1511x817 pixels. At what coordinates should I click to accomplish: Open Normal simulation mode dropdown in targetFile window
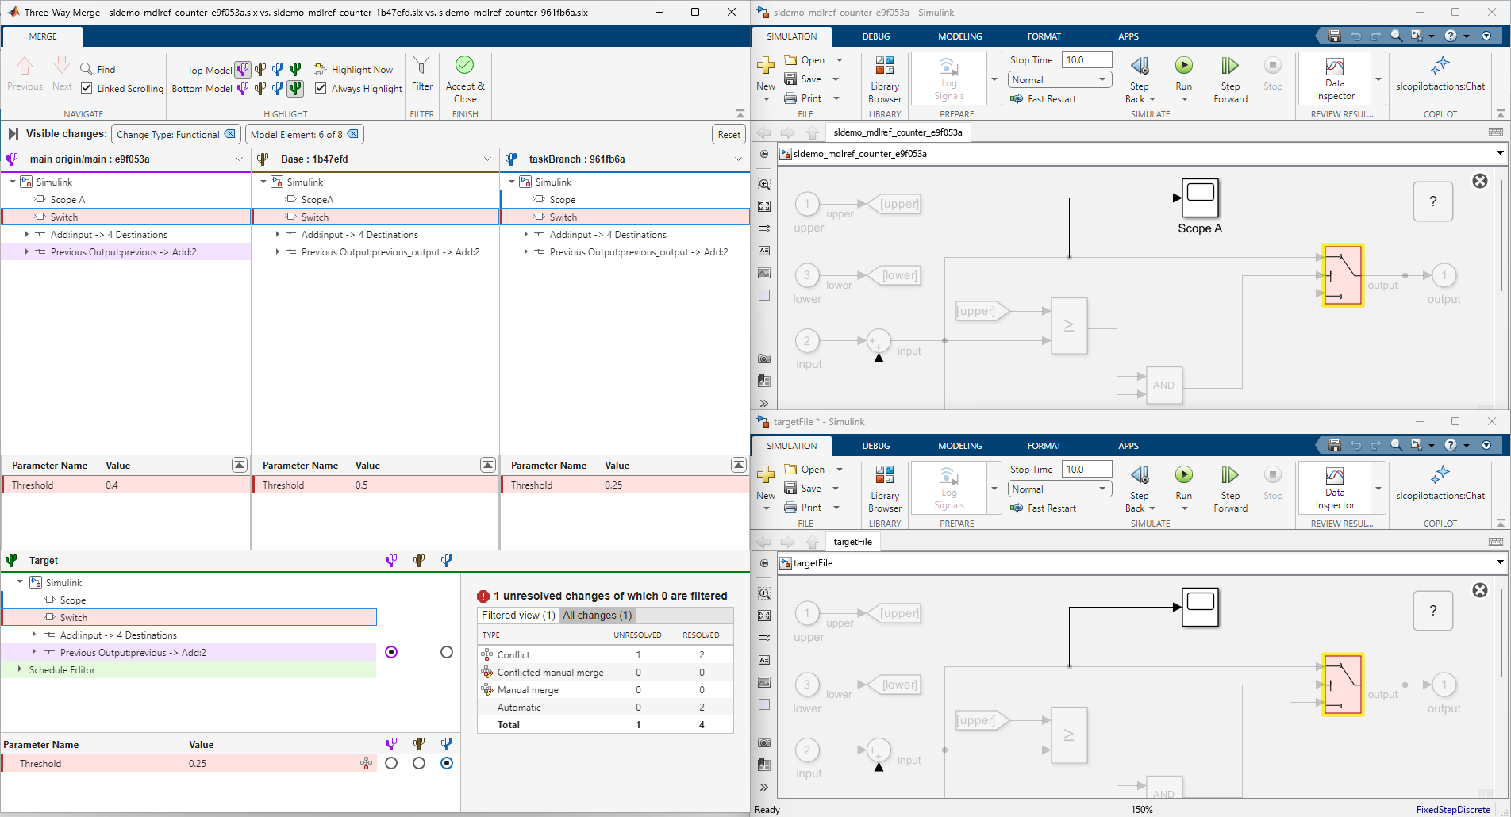[x=1059, y=489]
